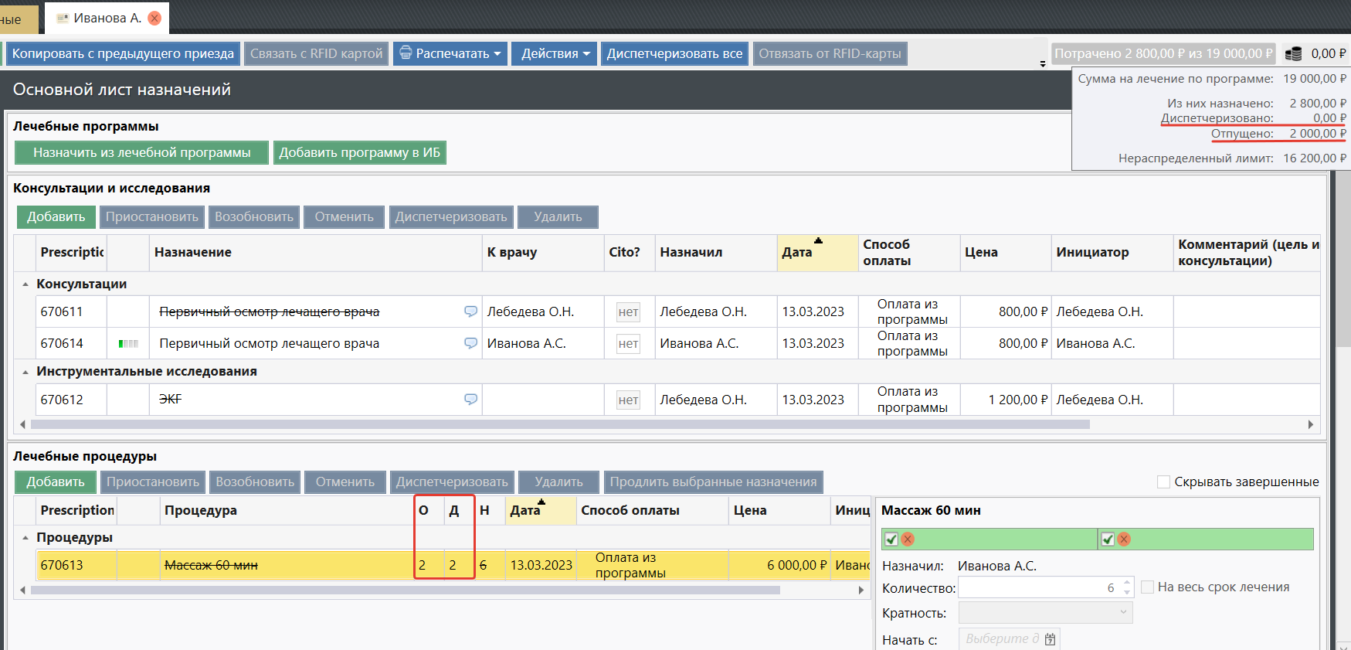Open the calendar picker in Начать с field
Screen dimensions: 1351x650
tap(1050, 639)
